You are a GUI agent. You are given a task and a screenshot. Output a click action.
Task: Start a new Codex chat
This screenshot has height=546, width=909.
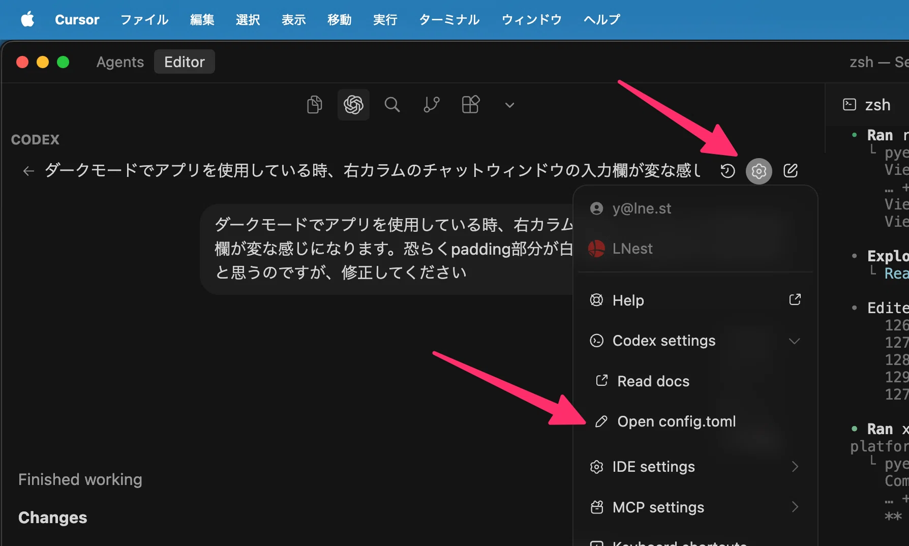[x=791, y=171]
